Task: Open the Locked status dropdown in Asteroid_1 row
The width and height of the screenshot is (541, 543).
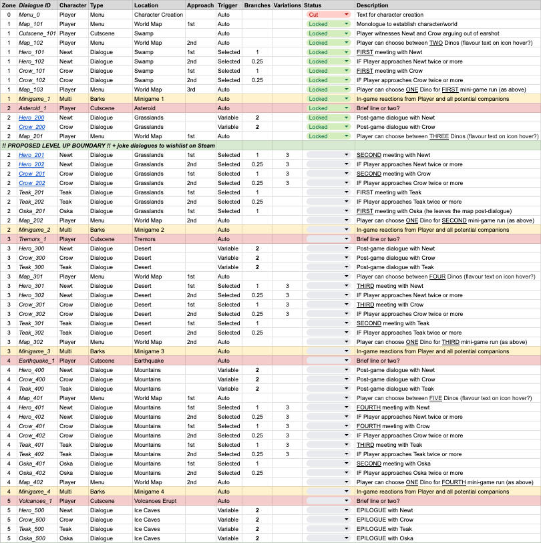Action: click(346, 108)
